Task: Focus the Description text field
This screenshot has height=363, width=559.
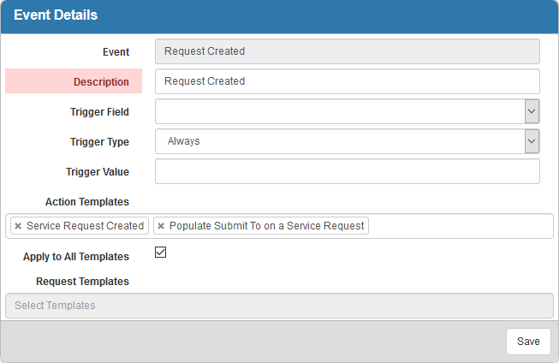Action: tap(348, 81)
